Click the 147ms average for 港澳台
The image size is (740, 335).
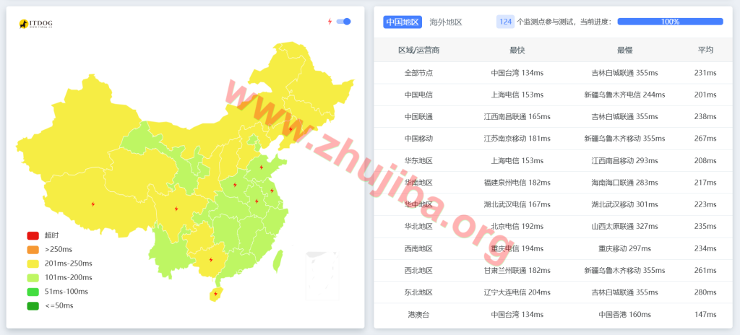click(x=705, y=315)
